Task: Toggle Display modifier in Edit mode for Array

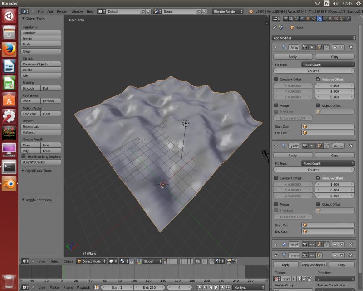Action: (x=320, y=47)
